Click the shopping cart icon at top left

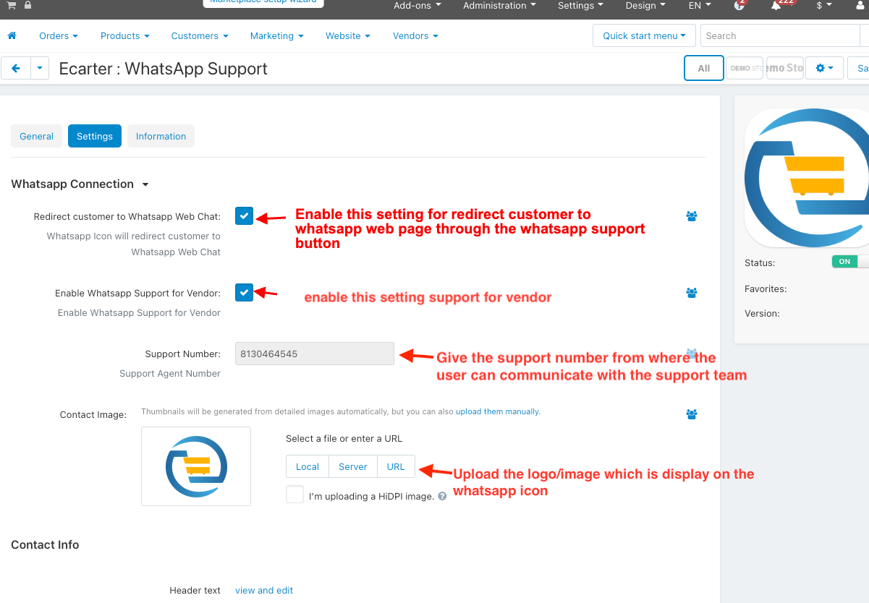click(12, 5)
